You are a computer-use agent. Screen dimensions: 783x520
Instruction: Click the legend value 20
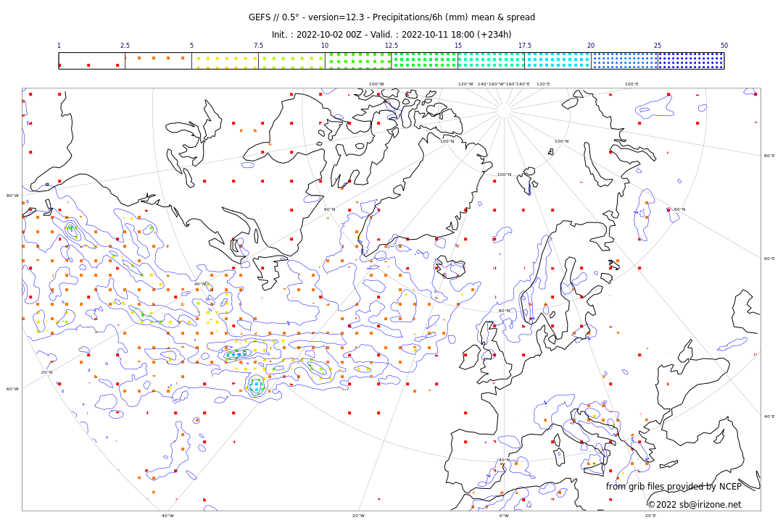[592, 46]
